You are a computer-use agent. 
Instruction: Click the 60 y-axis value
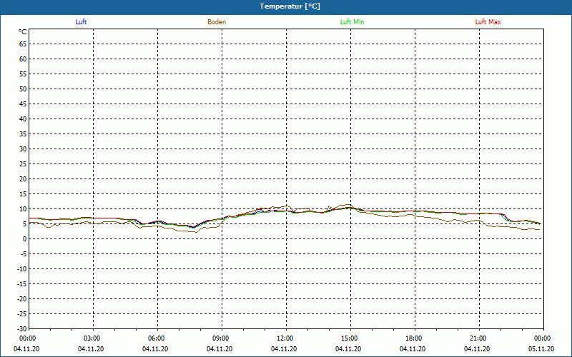23,59
